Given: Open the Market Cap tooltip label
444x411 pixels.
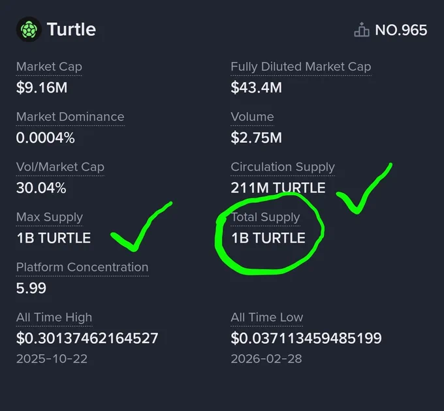Looking at the screenshot, I should (49, 67).
